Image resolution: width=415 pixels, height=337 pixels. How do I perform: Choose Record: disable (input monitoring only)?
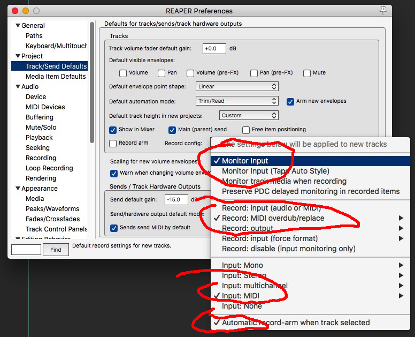pyautogui.click(x=310, y=249)
